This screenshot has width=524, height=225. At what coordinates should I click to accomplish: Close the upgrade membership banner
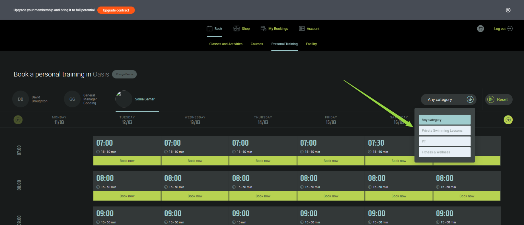[508, 10]
